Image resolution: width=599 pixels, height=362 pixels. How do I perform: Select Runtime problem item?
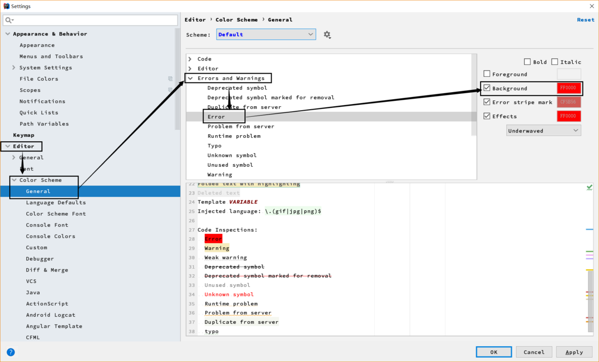(234, 136)
